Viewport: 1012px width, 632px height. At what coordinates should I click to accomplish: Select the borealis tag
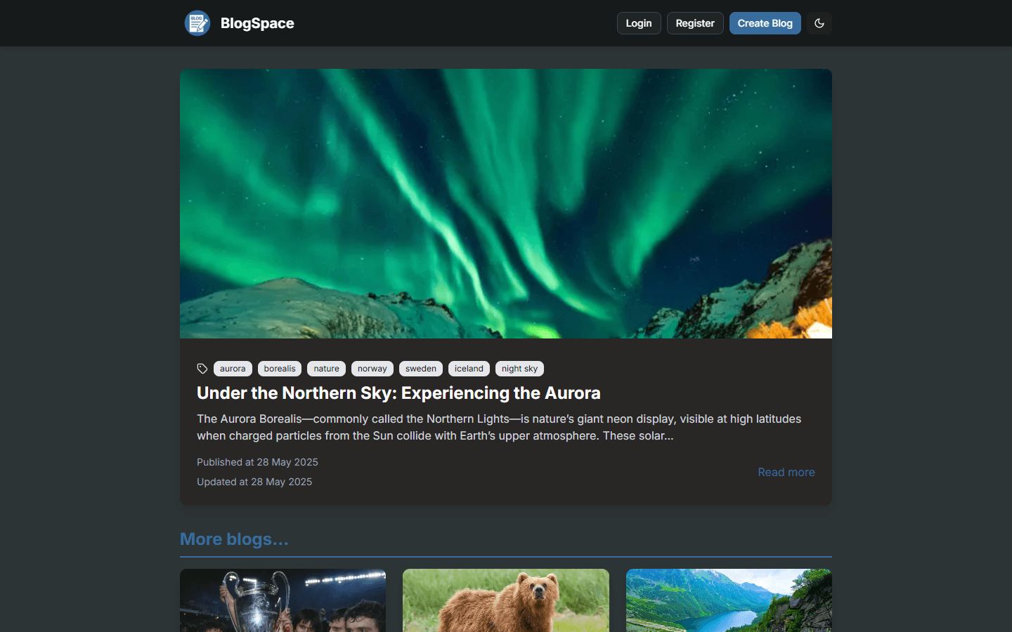280,369
